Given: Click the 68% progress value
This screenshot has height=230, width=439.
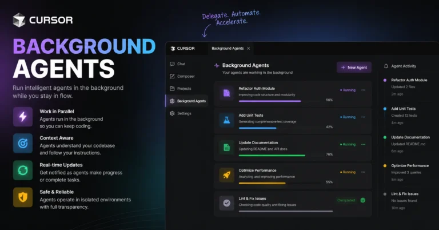Looking at the screenshot, I should point(329,100).
